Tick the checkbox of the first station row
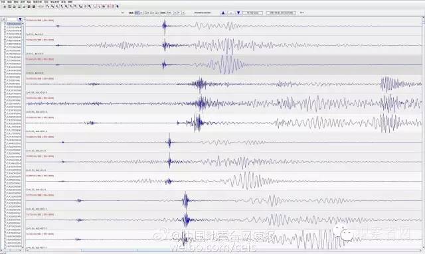This screenshot has height=254, width=425. (5, 24)
